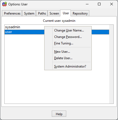The height and width of the screenshot is (120, 118).
Task: Click the 'Current user: sysadmin' label
Action: [x=59, y=21]
